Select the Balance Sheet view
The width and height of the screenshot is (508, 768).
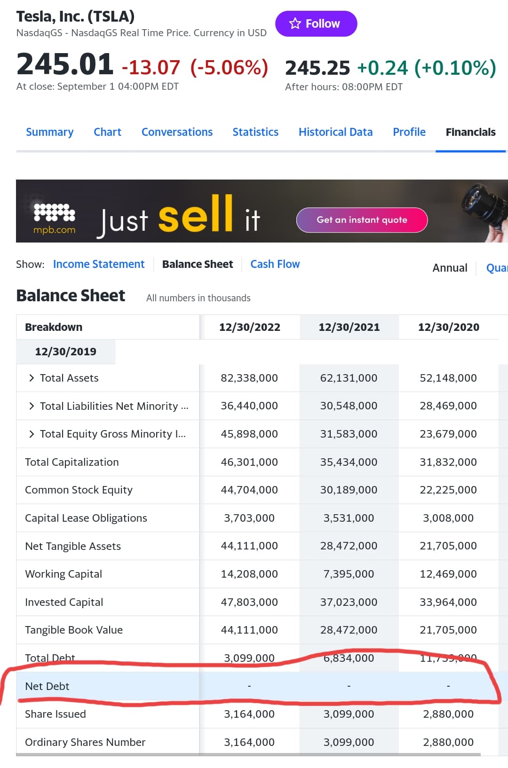click(198, 264)
